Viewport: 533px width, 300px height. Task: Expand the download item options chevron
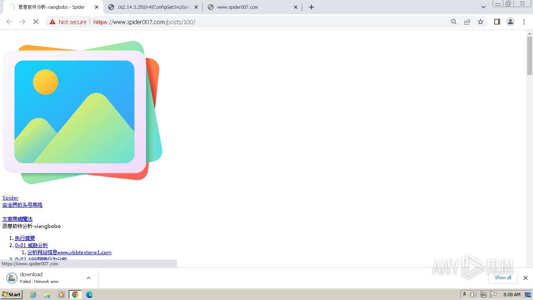88,278
